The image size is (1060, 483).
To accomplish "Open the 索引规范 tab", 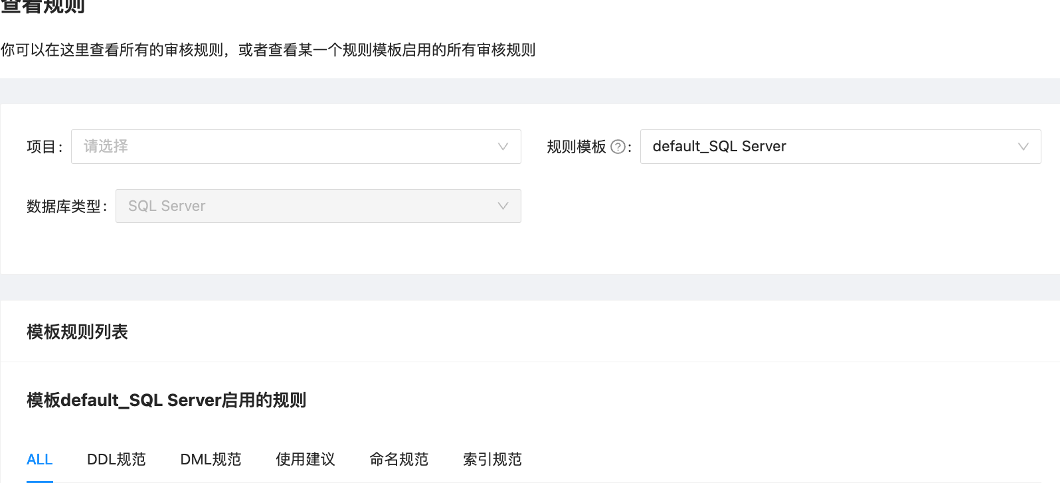I will point(492,459).
